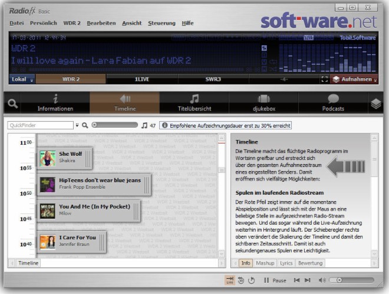
Task: Click the large timeline arrow graphic in info panel
Action: (345, 166)
